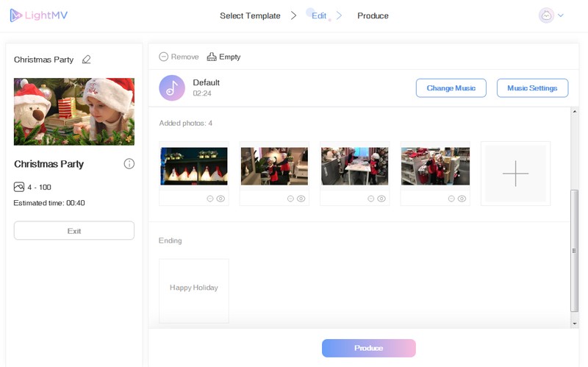
Task: Click the 'Estimated time: 00:40' text
Action: click(49, 203)
